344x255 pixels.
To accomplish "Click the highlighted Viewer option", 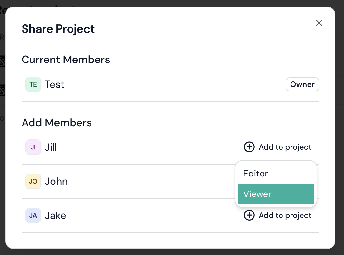I will pyautogui.click(x=276, y=194).
